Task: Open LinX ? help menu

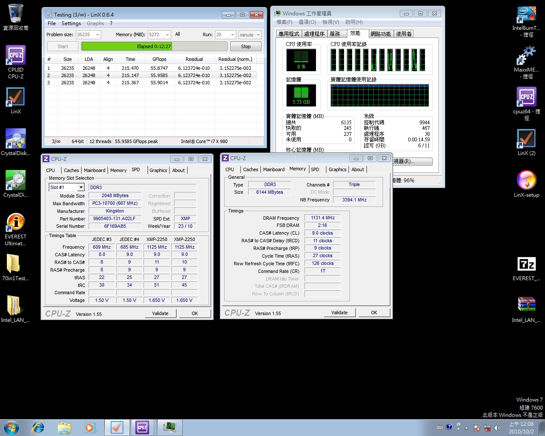Action: [x=111, y=23]
